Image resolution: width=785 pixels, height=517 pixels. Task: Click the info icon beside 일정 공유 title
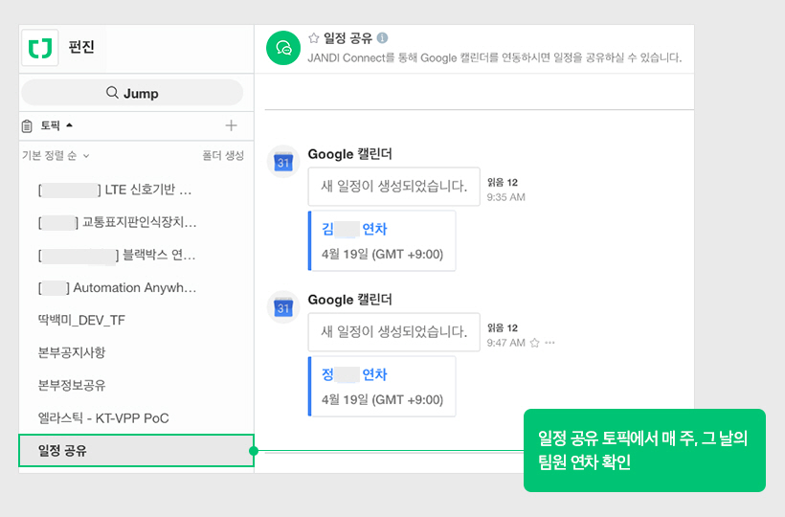[382, 38]
